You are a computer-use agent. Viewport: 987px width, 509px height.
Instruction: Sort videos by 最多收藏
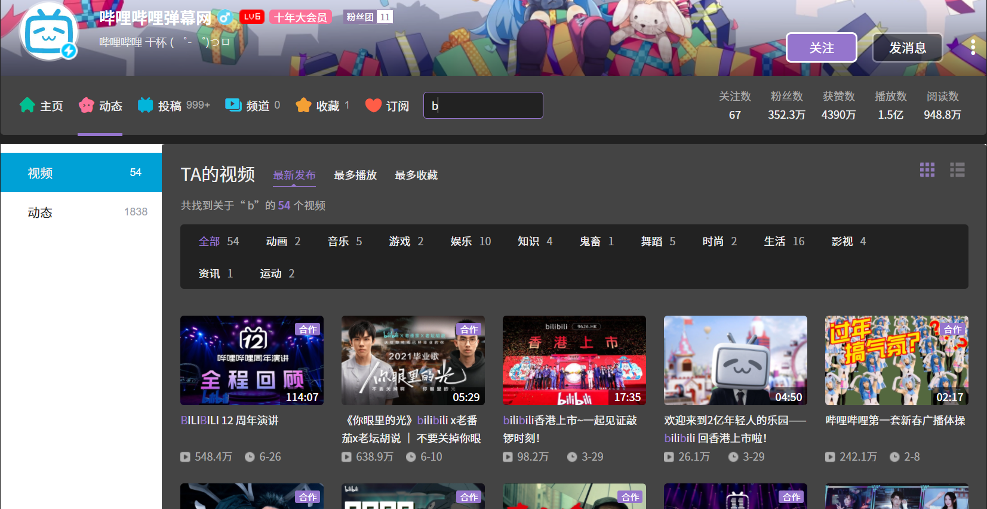[416, 175]
